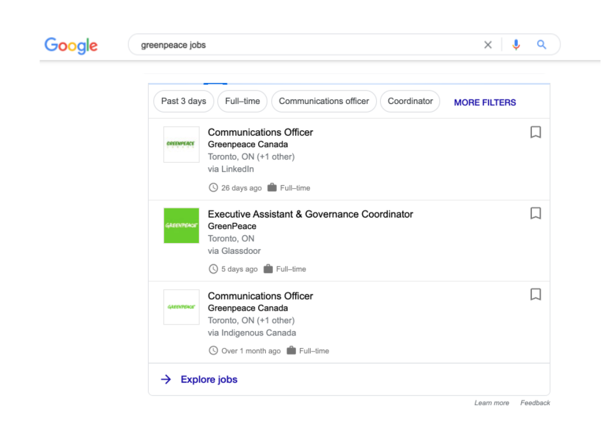Open the Feedback link

coord(534,402)
